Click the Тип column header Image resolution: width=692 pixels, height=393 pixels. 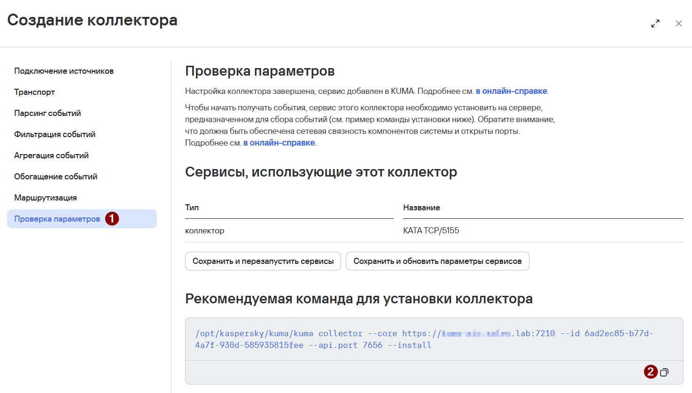tap(192, 208)
